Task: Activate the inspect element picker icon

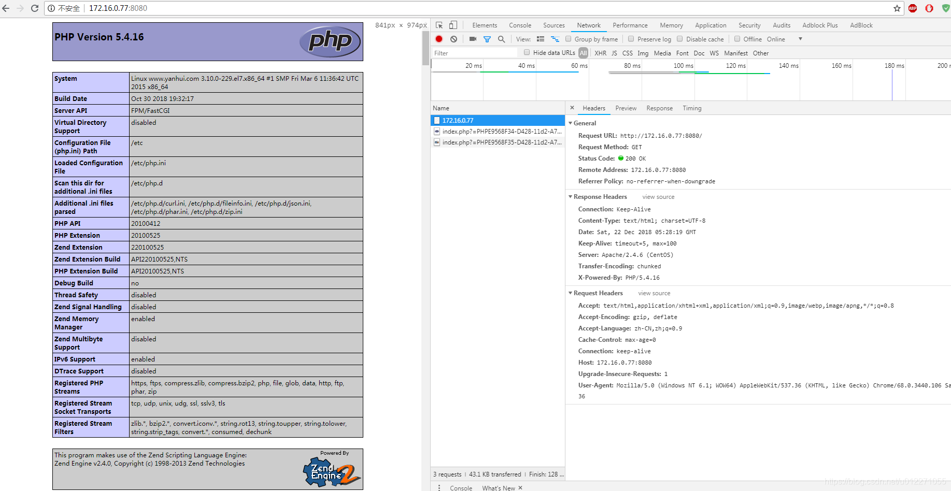Action: (x=439, y=25)
